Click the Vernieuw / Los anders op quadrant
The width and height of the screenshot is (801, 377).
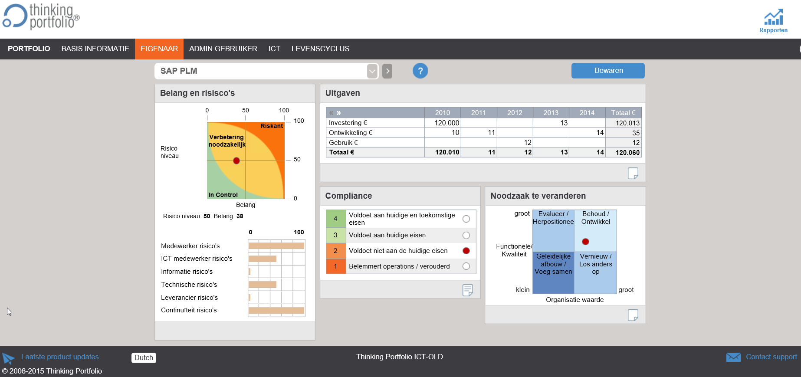[x=595, y=273]
